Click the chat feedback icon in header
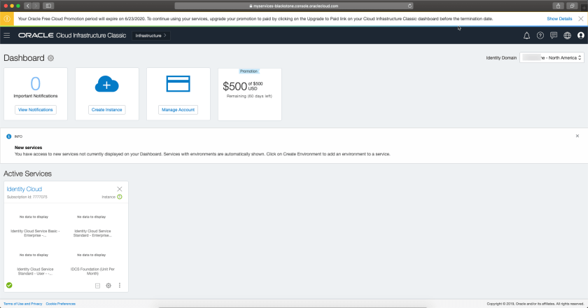Viewport: 588px width, 308px height. coord(554,35)
